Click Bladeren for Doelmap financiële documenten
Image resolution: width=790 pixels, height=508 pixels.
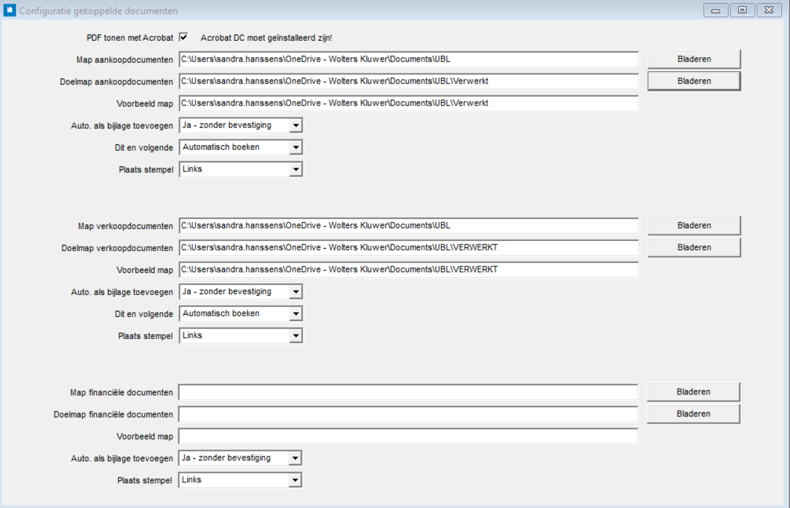[693, 414]
